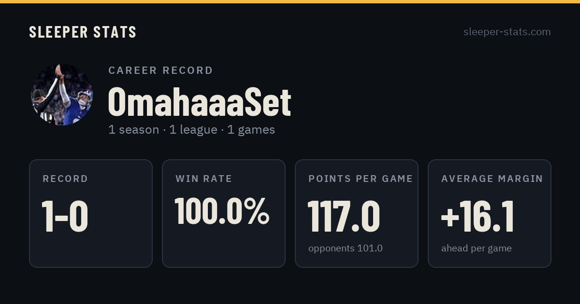Click the yellow top accent bar

290,1
